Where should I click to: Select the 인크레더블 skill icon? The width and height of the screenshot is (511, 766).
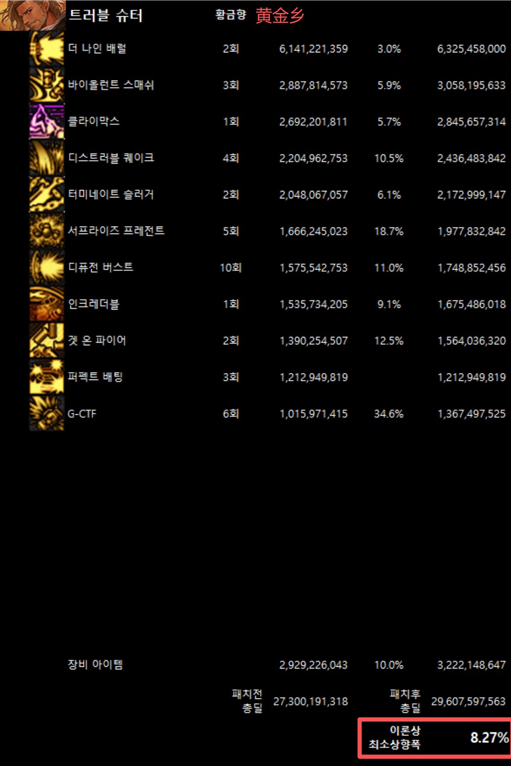coord(47,304)
